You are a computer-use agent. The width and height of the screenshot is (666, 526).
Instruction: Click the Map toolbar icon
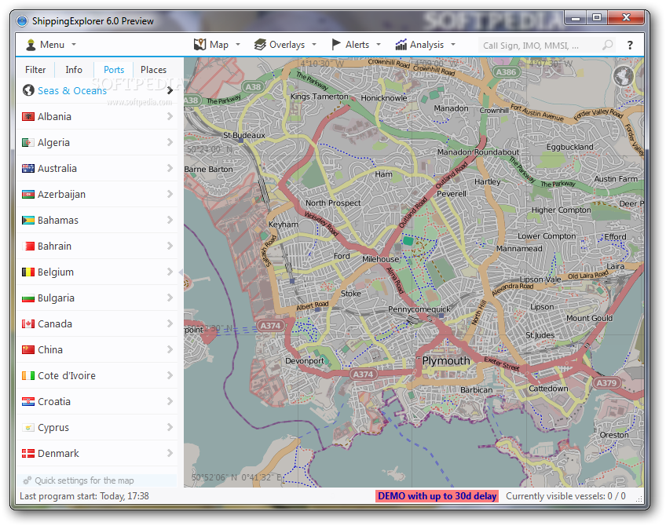coord(199,45)
